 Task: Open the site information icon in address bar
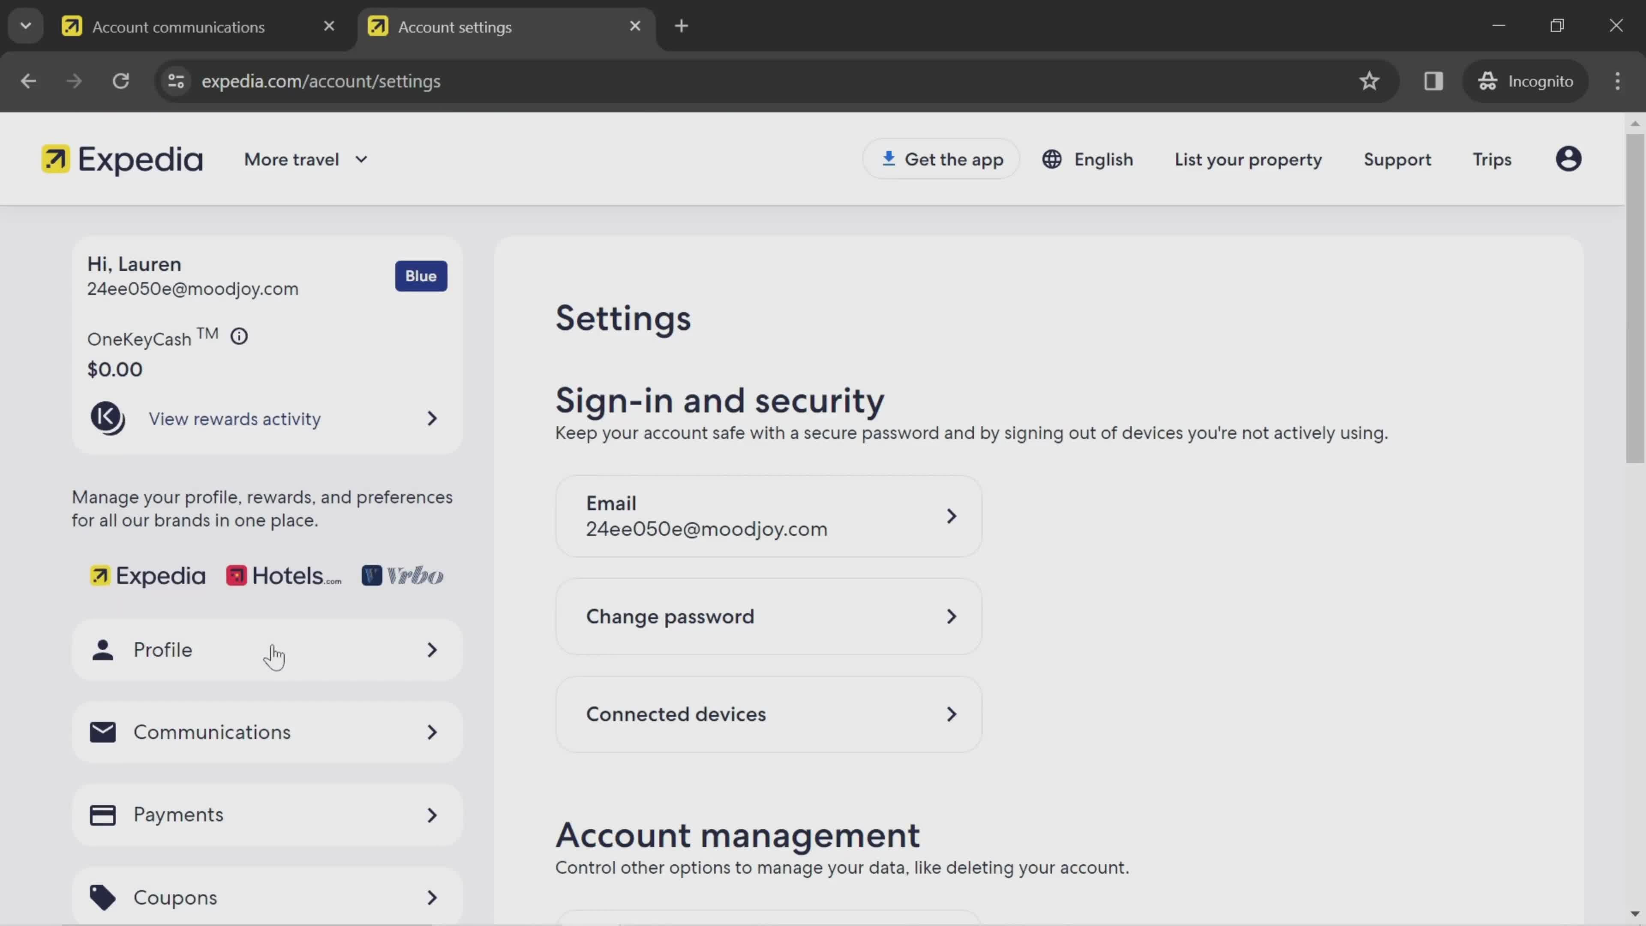[x=176, y=81]
